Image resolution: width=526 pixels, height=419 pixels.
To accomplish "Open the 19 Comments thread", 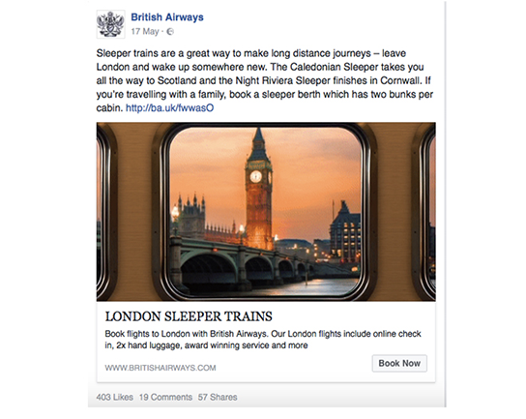I will pos(165,397).
